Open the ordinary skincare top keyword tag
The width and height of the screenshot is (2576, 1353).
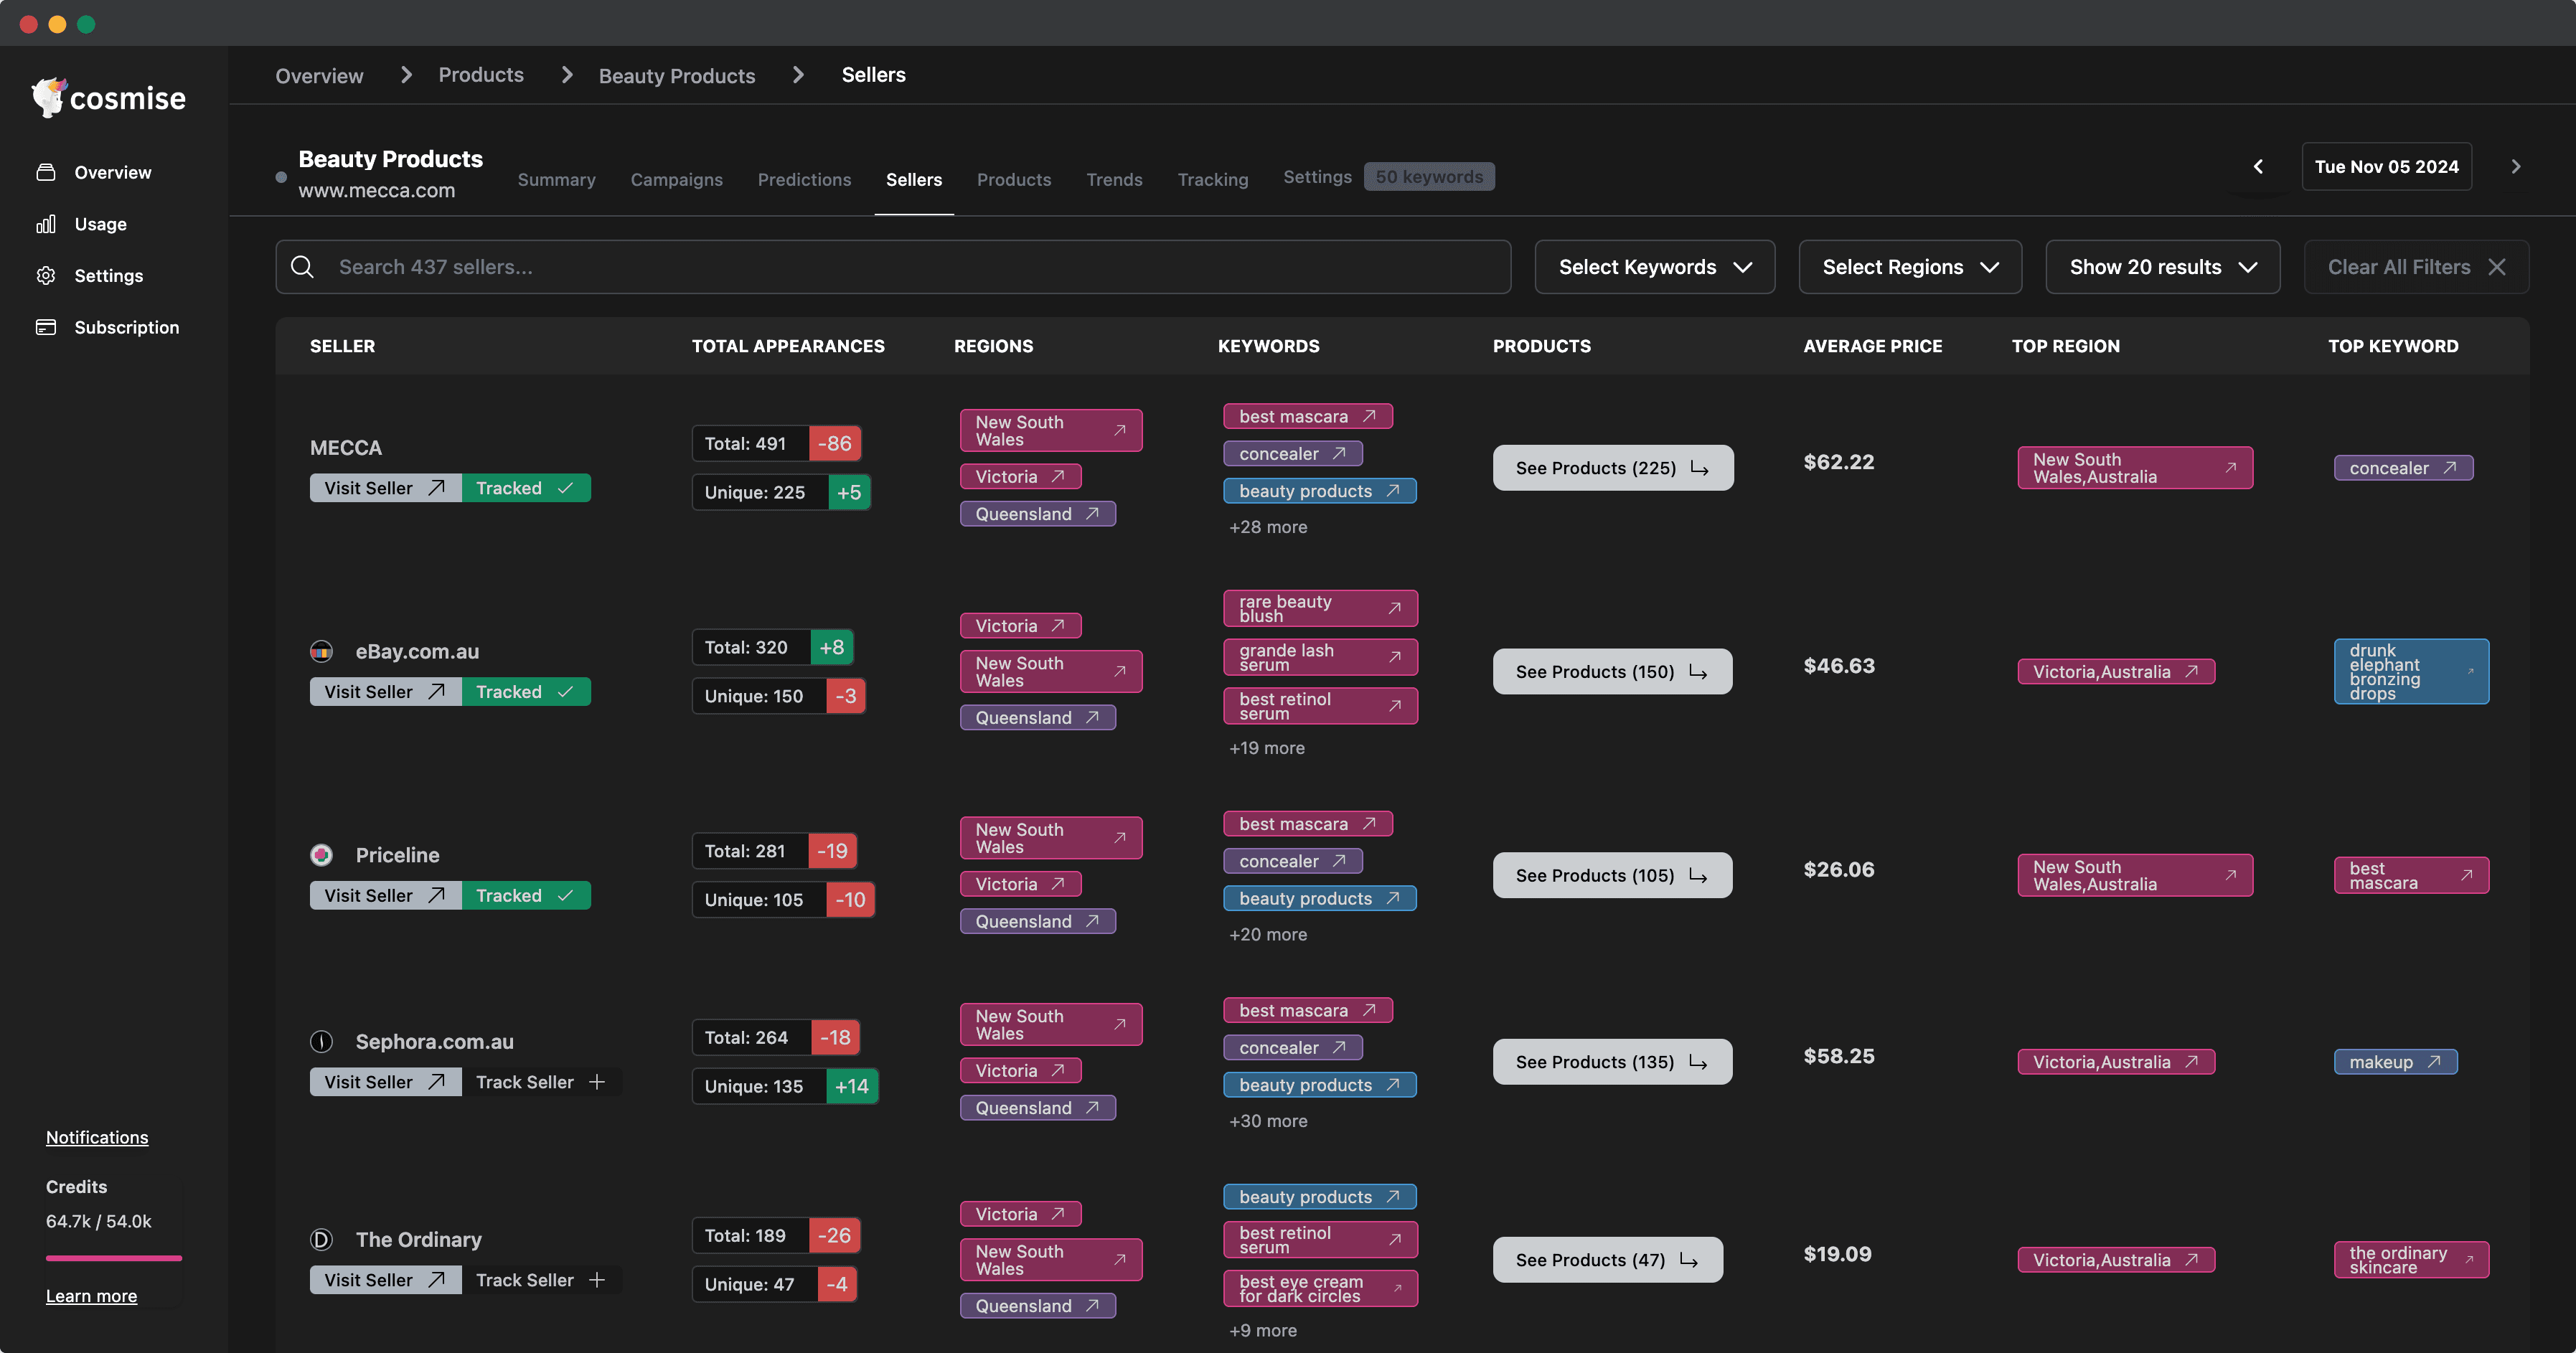pyautogui.click(x=2411, y=1259)
